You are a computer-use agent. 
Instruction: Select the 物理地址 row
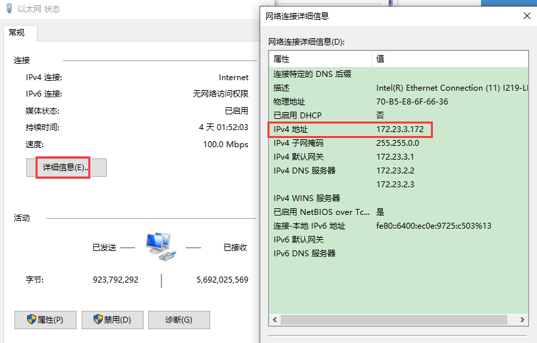pos(399,102)
